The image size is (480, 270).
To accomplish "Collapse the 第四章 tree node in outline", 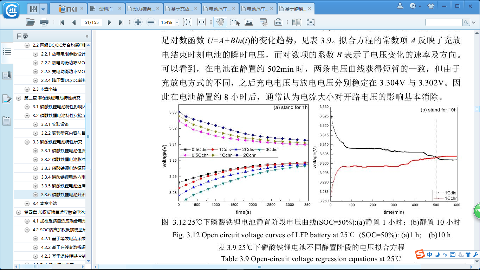I will tap(19, 212).
